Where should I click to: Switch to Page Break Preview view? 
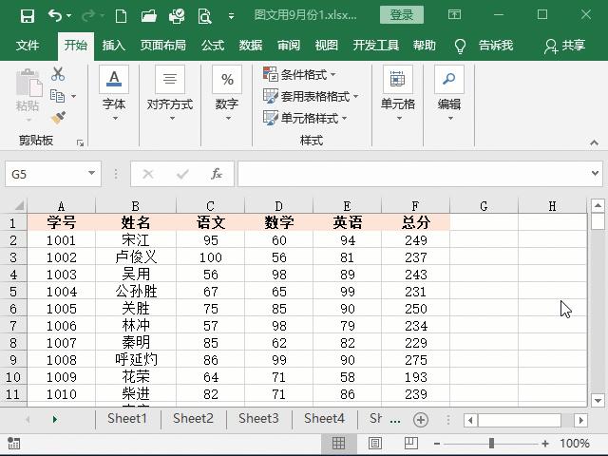click(x=405, y=444)
